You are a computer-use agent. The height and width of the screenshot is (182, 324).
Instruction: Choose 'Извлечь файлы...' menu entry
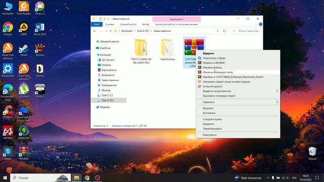click(x=238, y=67)
